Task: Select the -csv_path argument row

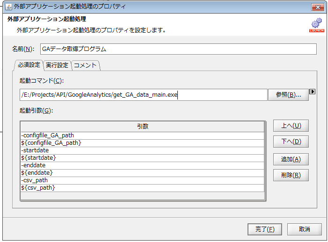Action: [x=142, y=181]
